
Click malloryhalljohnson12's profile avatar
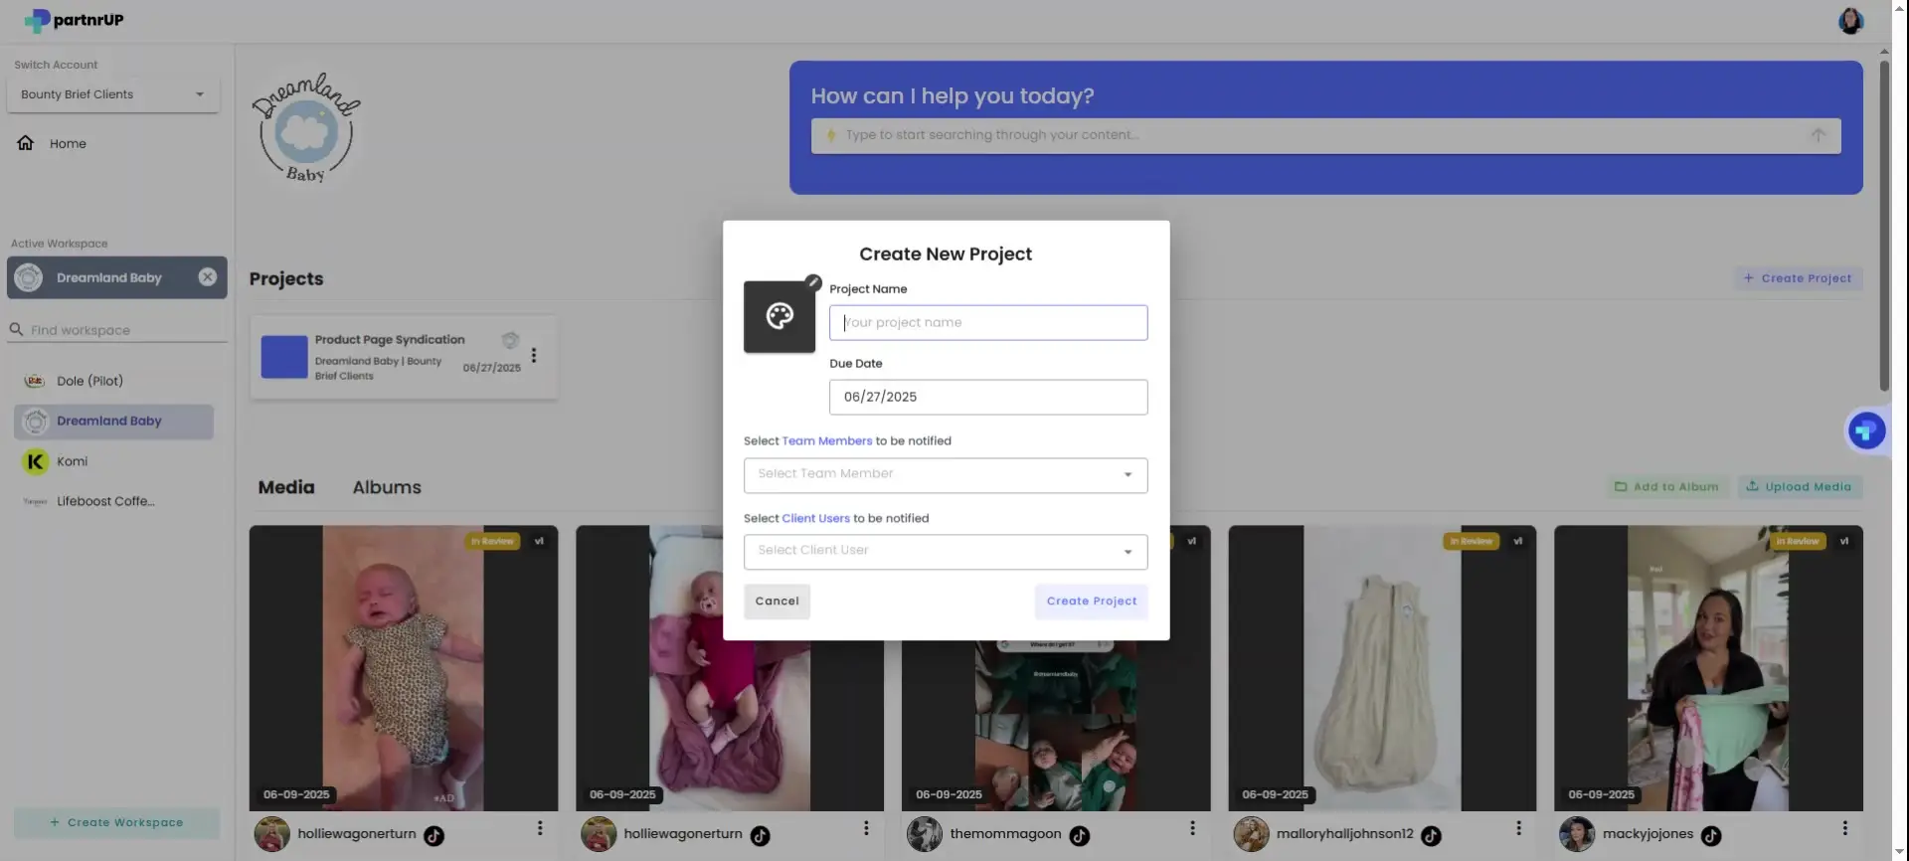(1251, 834)
